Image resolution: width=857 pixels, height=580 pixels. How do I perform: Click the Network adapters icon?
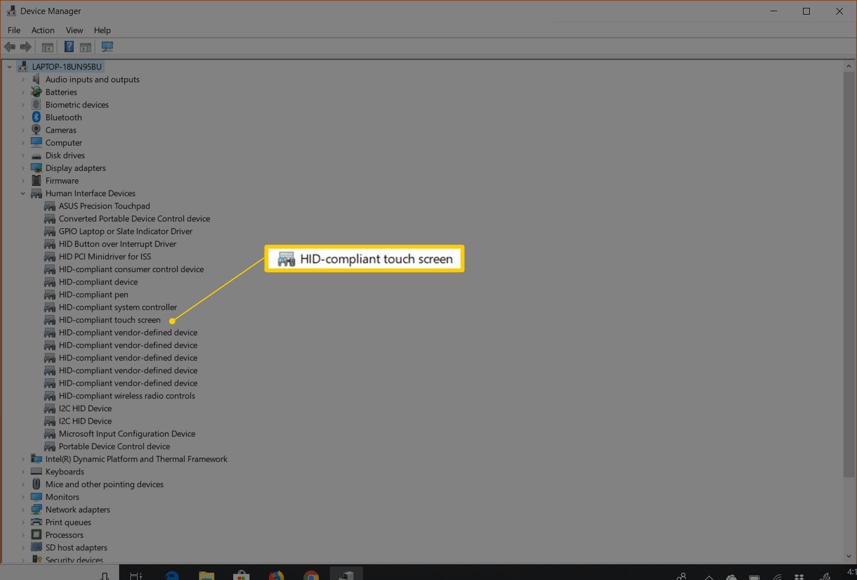pos(37,509)
